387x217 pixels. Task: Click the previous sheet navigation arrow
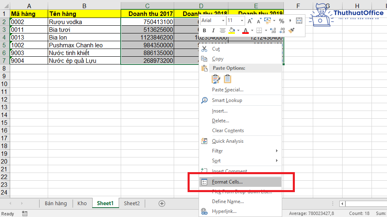pyautogui.click(x=10, y=204)
